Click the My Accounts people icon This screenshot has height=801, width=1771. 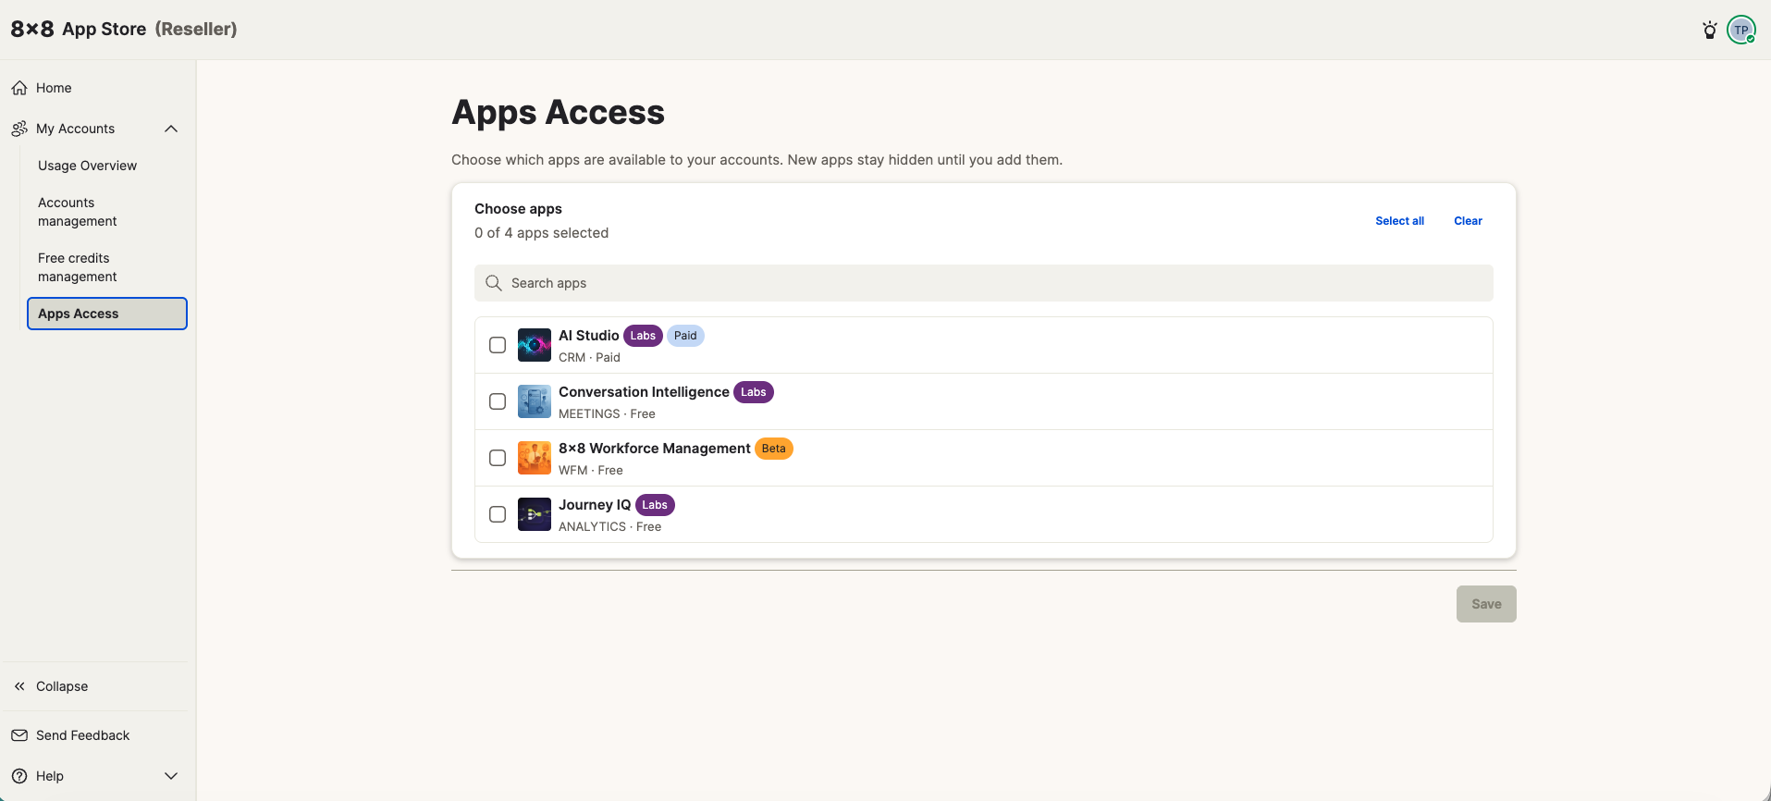point(19,129)
